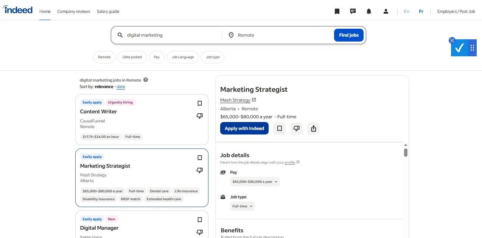
Task: Switch language to En
Action: pos(406,11)
